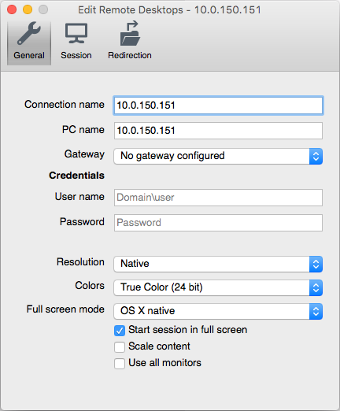Uncheck Start session in full screen
The image size is (340, 411).
click(x=120, y=331)
